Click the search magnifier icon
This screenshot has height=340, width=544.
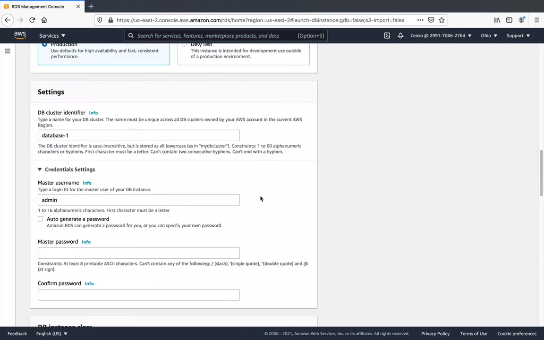point(131,36)
